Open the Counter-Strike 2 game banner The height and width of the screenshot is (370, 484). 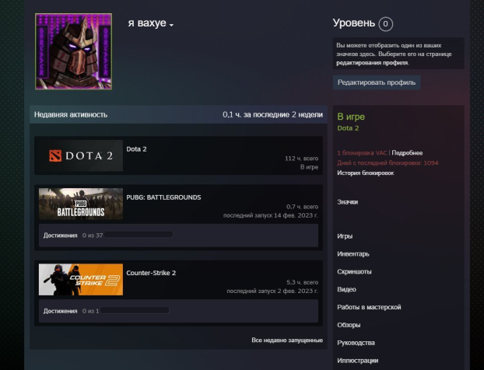pos(81,280)
